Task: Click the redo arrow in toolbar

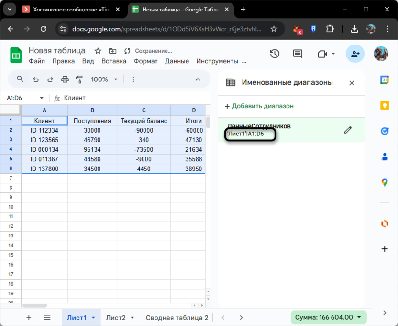Action: click(50, 79)
